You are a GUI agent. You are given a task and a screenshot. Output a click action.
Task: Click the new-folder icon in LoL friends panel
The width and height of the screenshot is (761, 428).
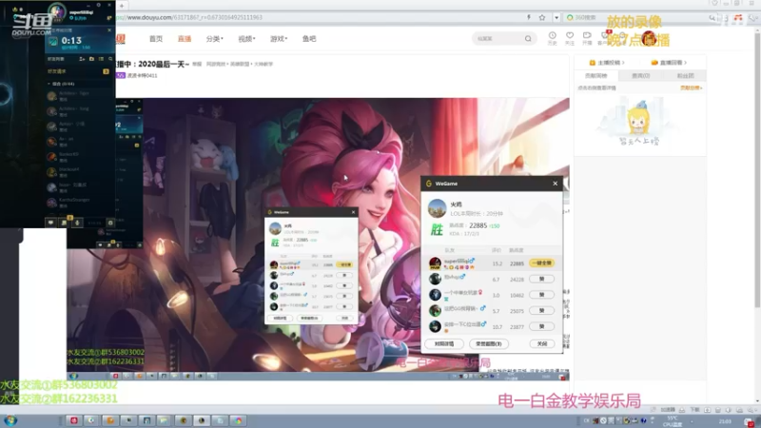click(91, 59)
